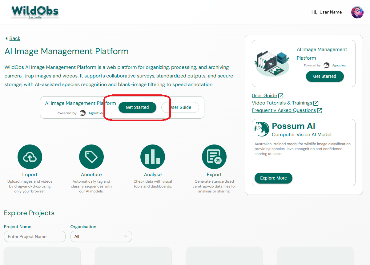Click the Back link
Viewport: 370px width, 265px height.
click(15, 38)
